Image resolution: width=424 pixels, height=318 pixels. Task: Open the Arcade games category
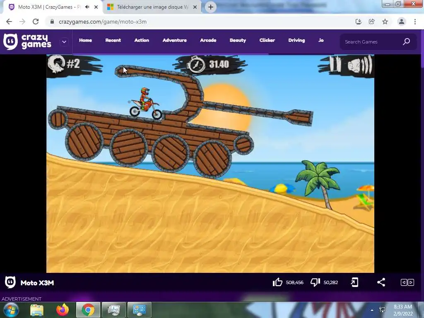pos(208,40)
